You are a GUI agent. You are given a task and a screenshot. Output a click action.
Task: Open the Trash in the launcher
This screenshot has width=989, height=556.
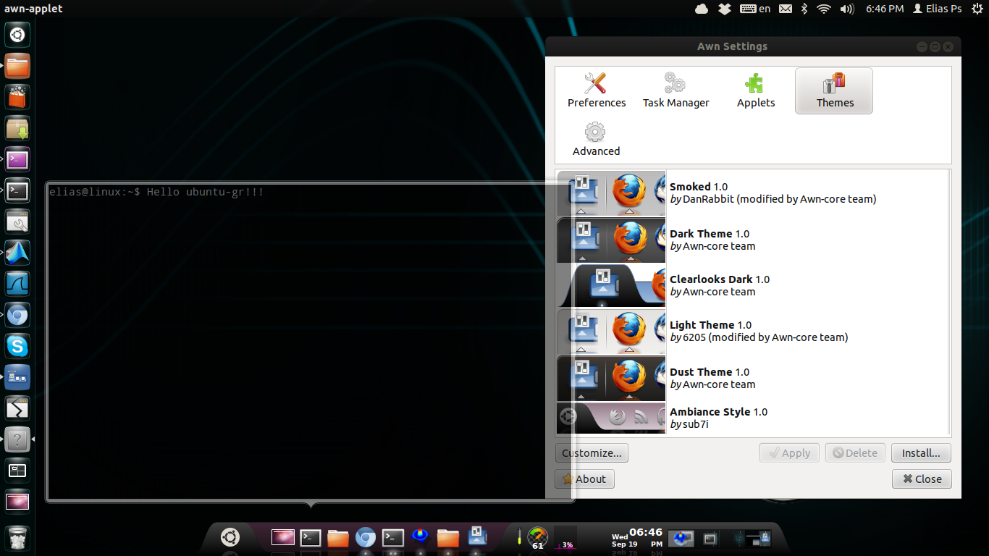17,539
